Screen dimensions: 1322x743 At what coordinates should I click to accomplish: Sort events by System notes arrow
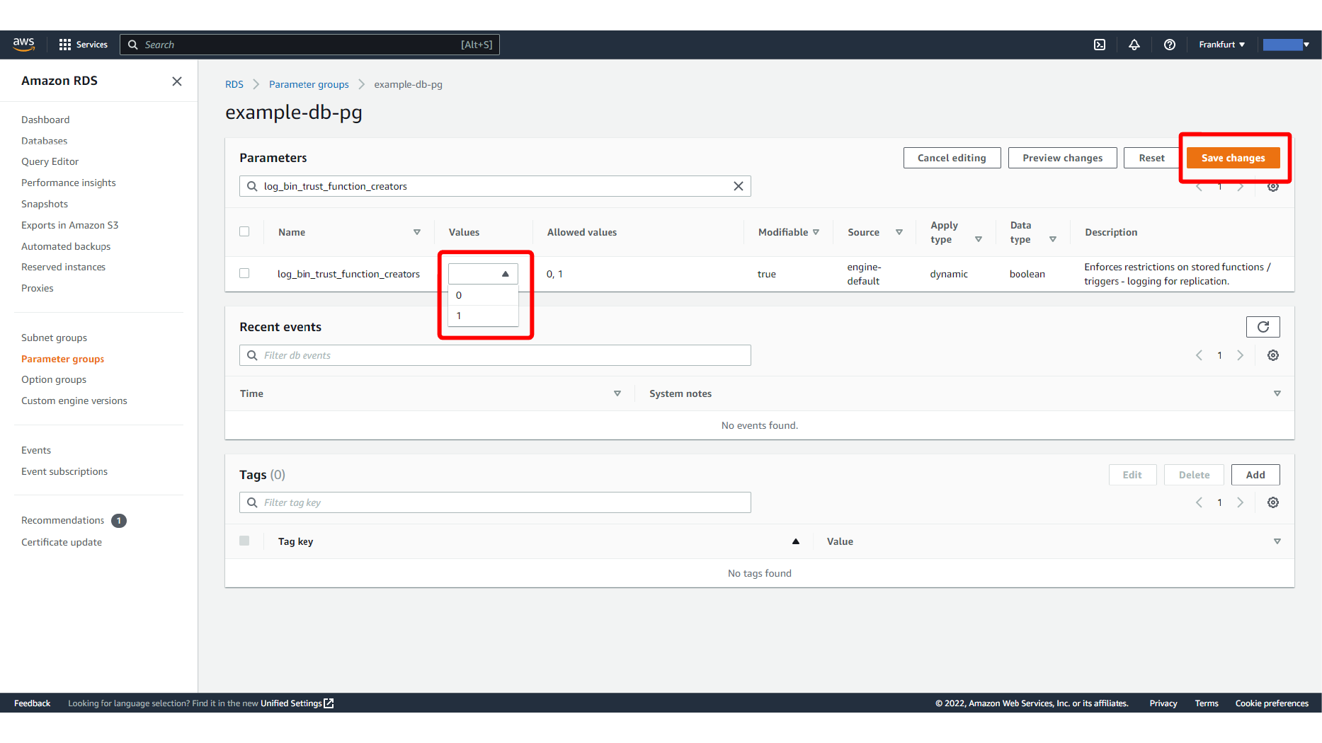[x=1277, y=393]
